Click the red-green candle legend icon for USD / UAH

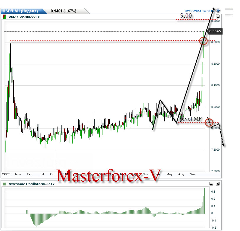coord(4,17)
